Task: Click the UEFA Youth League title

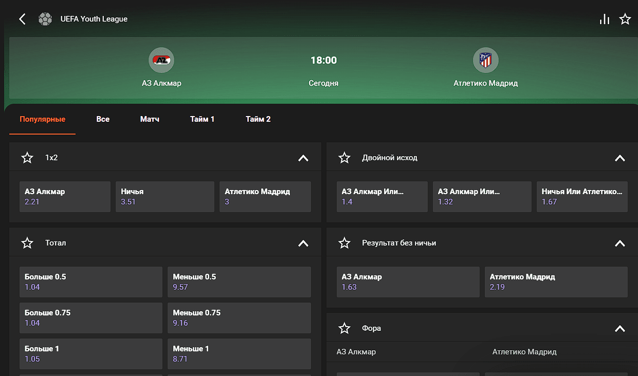Action: (94, 19)
